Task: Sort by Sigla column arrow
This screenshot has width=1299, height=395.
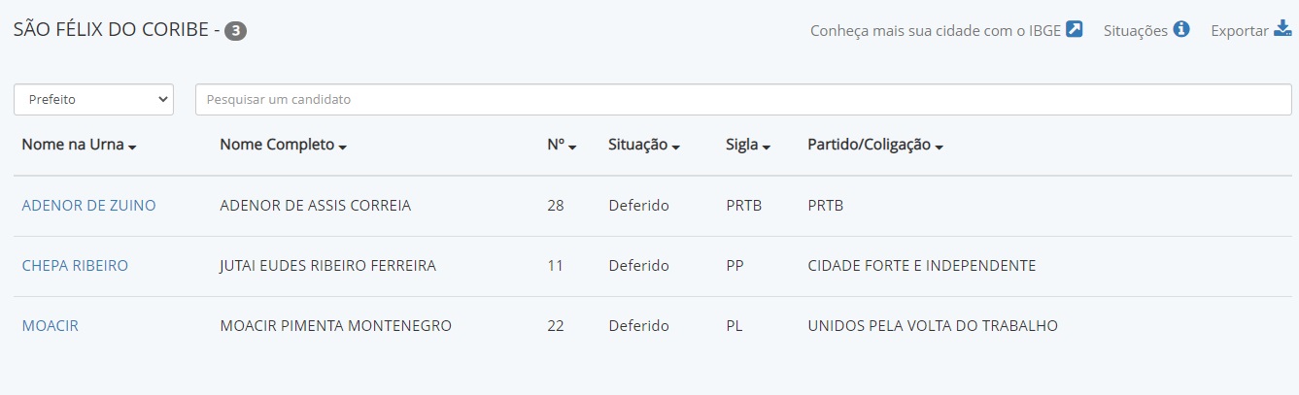Action: click(767, 147)
